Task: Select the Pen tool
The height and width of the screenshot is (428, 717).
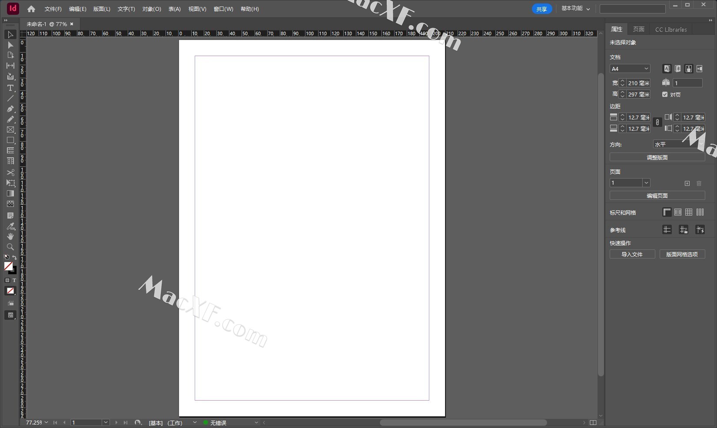Action: [10, 109]
